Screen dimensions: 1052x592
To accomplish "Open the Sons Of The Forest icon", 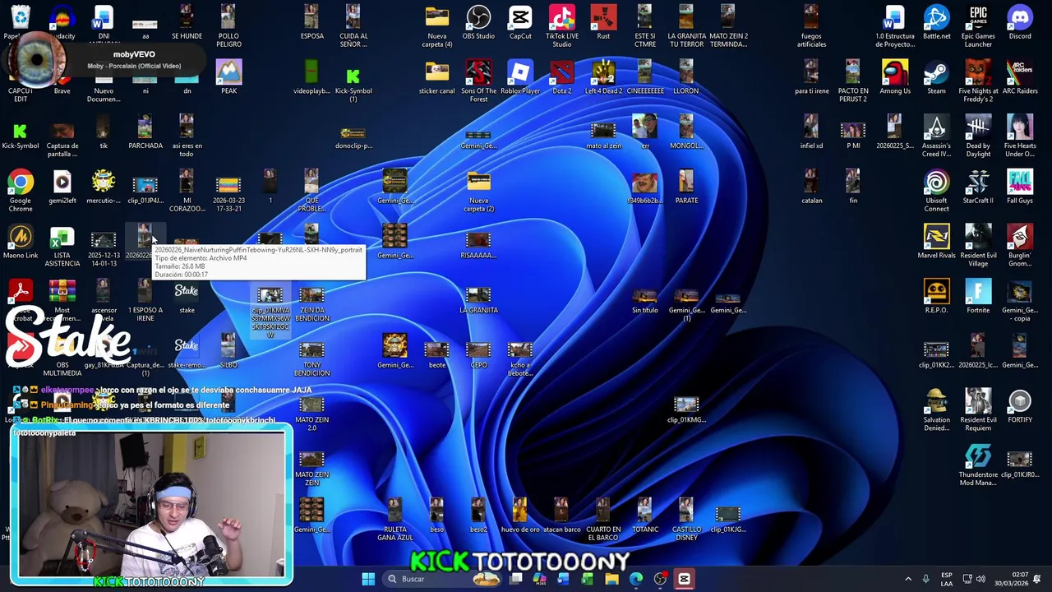I will (x=478, y=81).
